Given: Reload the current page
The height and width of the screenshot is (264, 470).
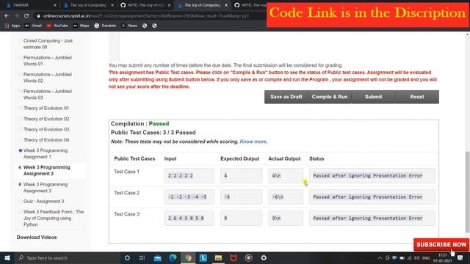Looking at the screenshot, I should 26,15.
